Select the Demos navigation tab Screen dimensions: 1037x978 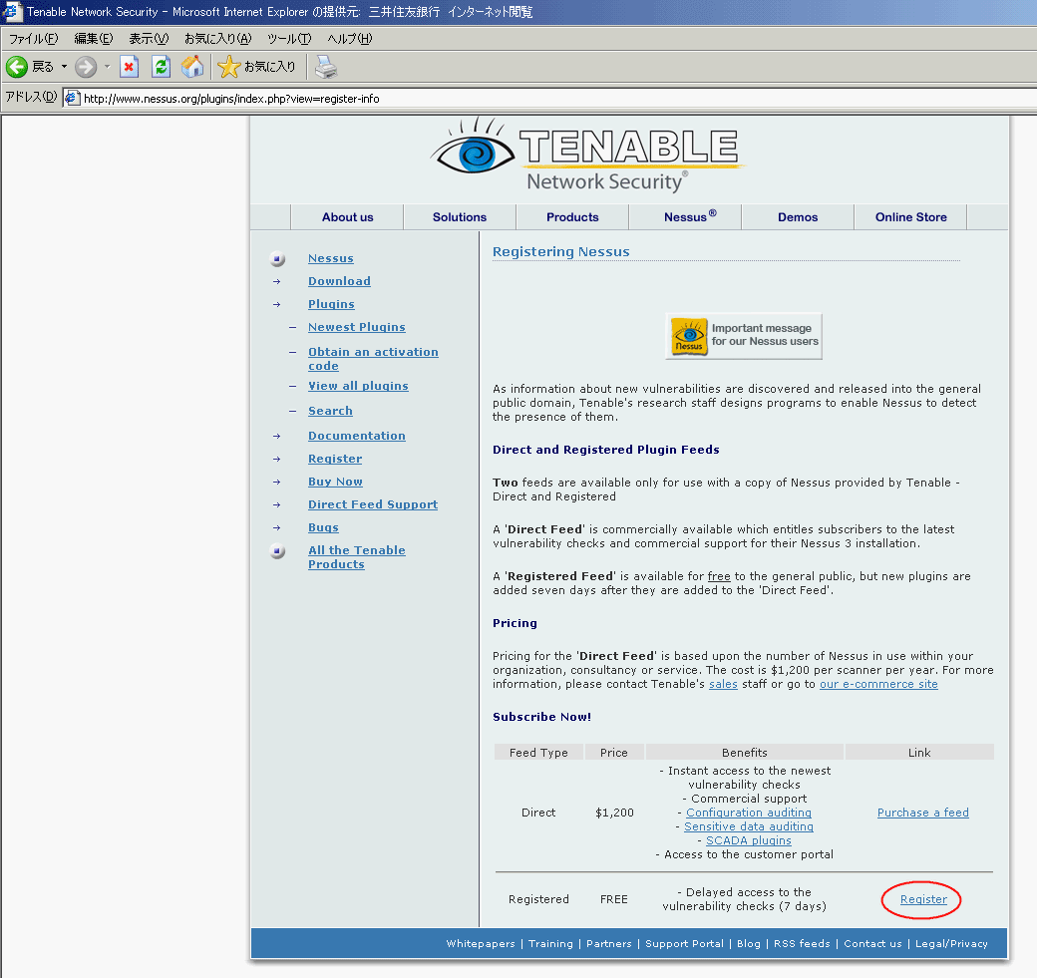[x=798, y=217]
